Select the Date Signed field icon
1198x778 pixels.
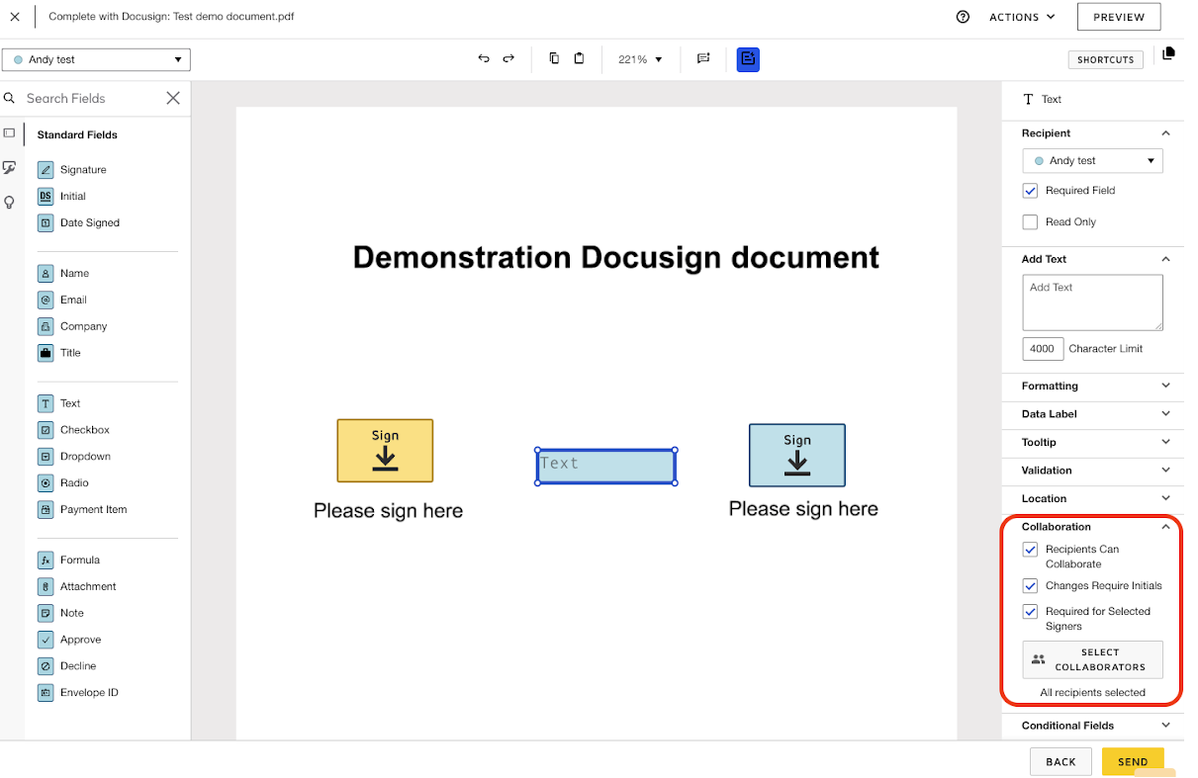[x=46, y=223]
